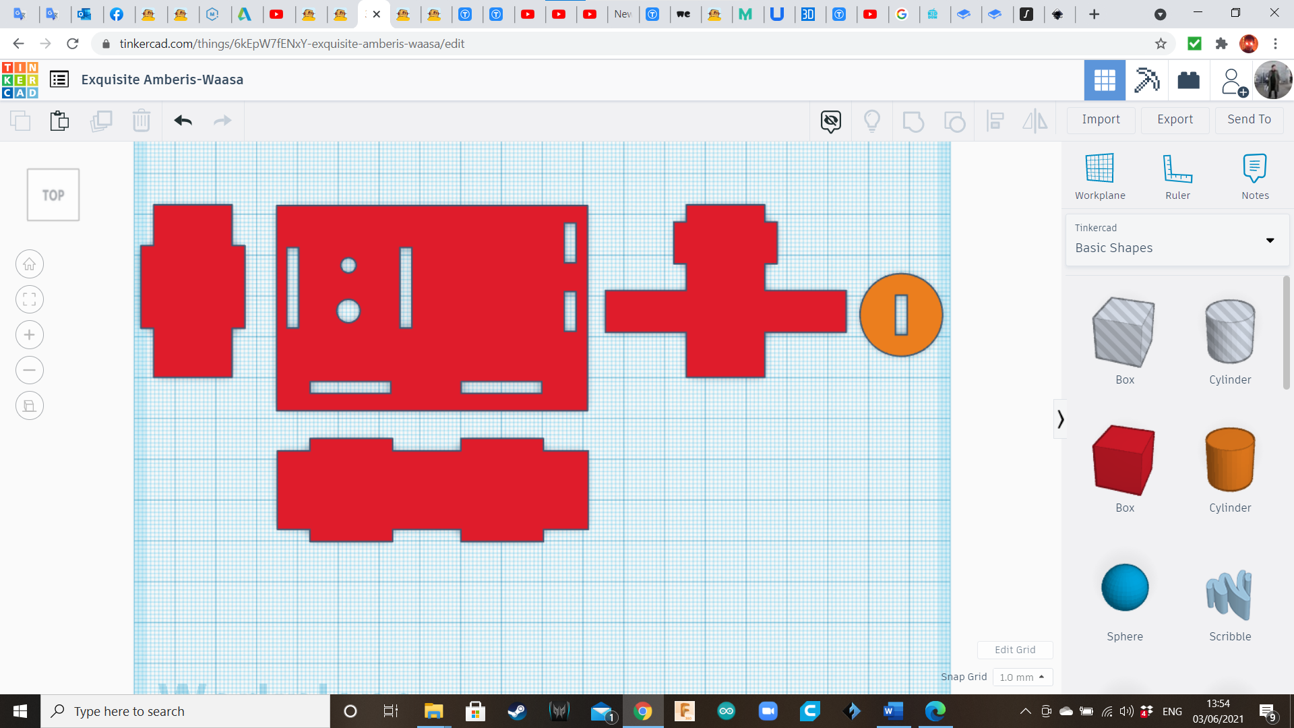The image size is (1294, 728).
Task: Switch to orthographic/perspective view toggle
Action: pyautogui.click(x=30, y=406)
